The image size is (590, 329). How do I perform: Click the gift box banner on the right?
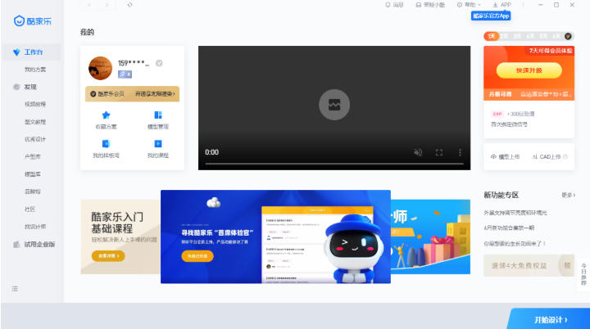pyautogui.click(x=430, y=237)
